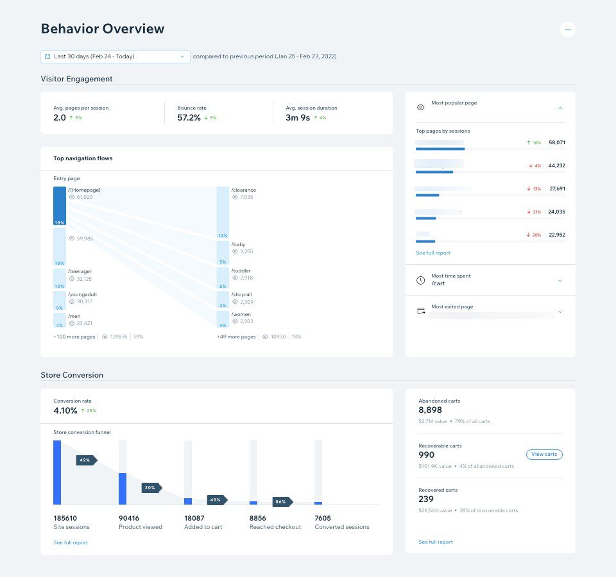The height and width of the screenshot is (577, 616).
Task: Click the page-exit icon beside Most exited page
Action: pyautogui.click(x=420, y=310)
